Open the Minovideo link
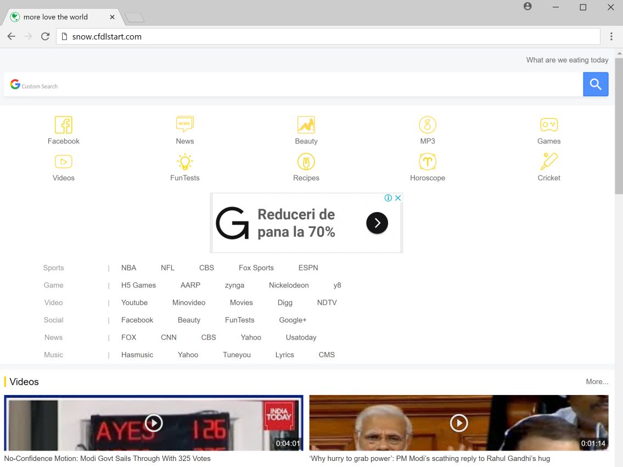This screenshot has height=467, width=623. point(189,303)
